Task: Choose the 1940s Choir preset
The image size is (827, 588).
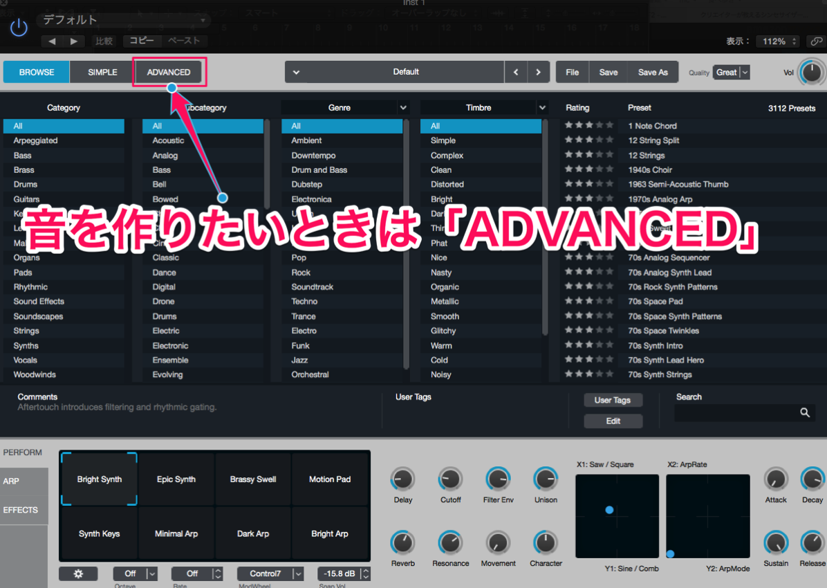Action: point(650,170)
